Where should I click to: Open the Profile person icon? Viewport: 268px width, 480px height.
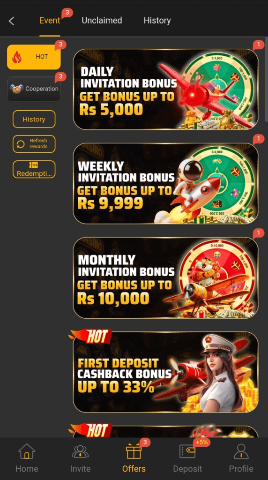coord(241,451)
